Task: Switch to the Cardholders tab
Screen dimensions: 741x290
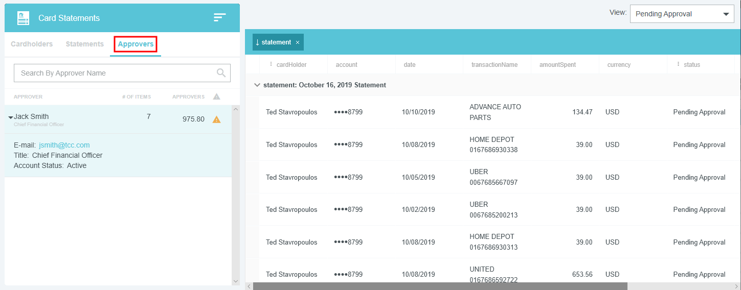Action: 32,44
